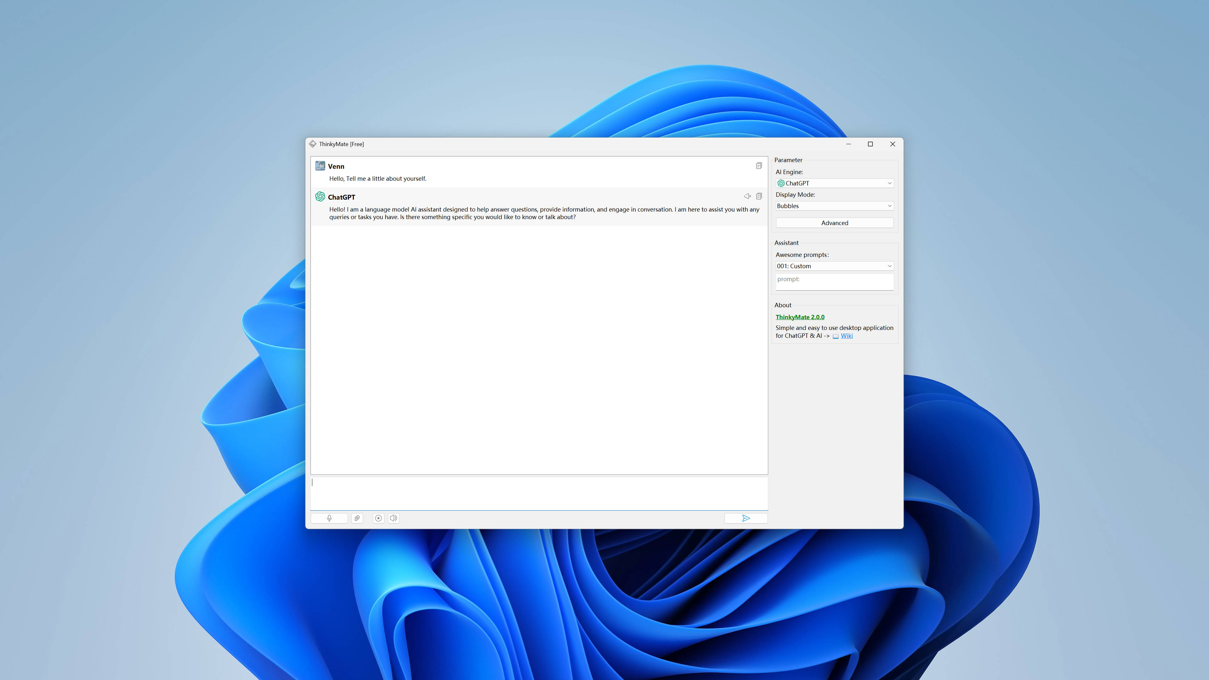Click the text "Hello, Tell me a little about yourself."
This screenshot has width=1209, height=680.
pos(378,178)
